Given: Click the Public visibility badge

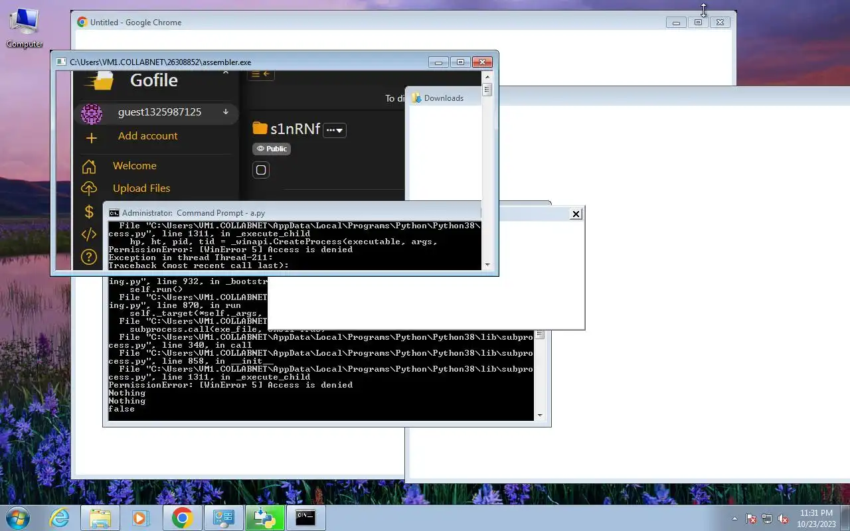Looking at the screenshot, I should [272, 149].
